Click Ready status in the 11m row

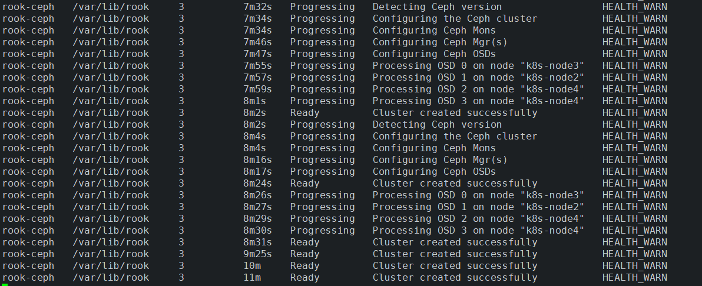(304, 278)
